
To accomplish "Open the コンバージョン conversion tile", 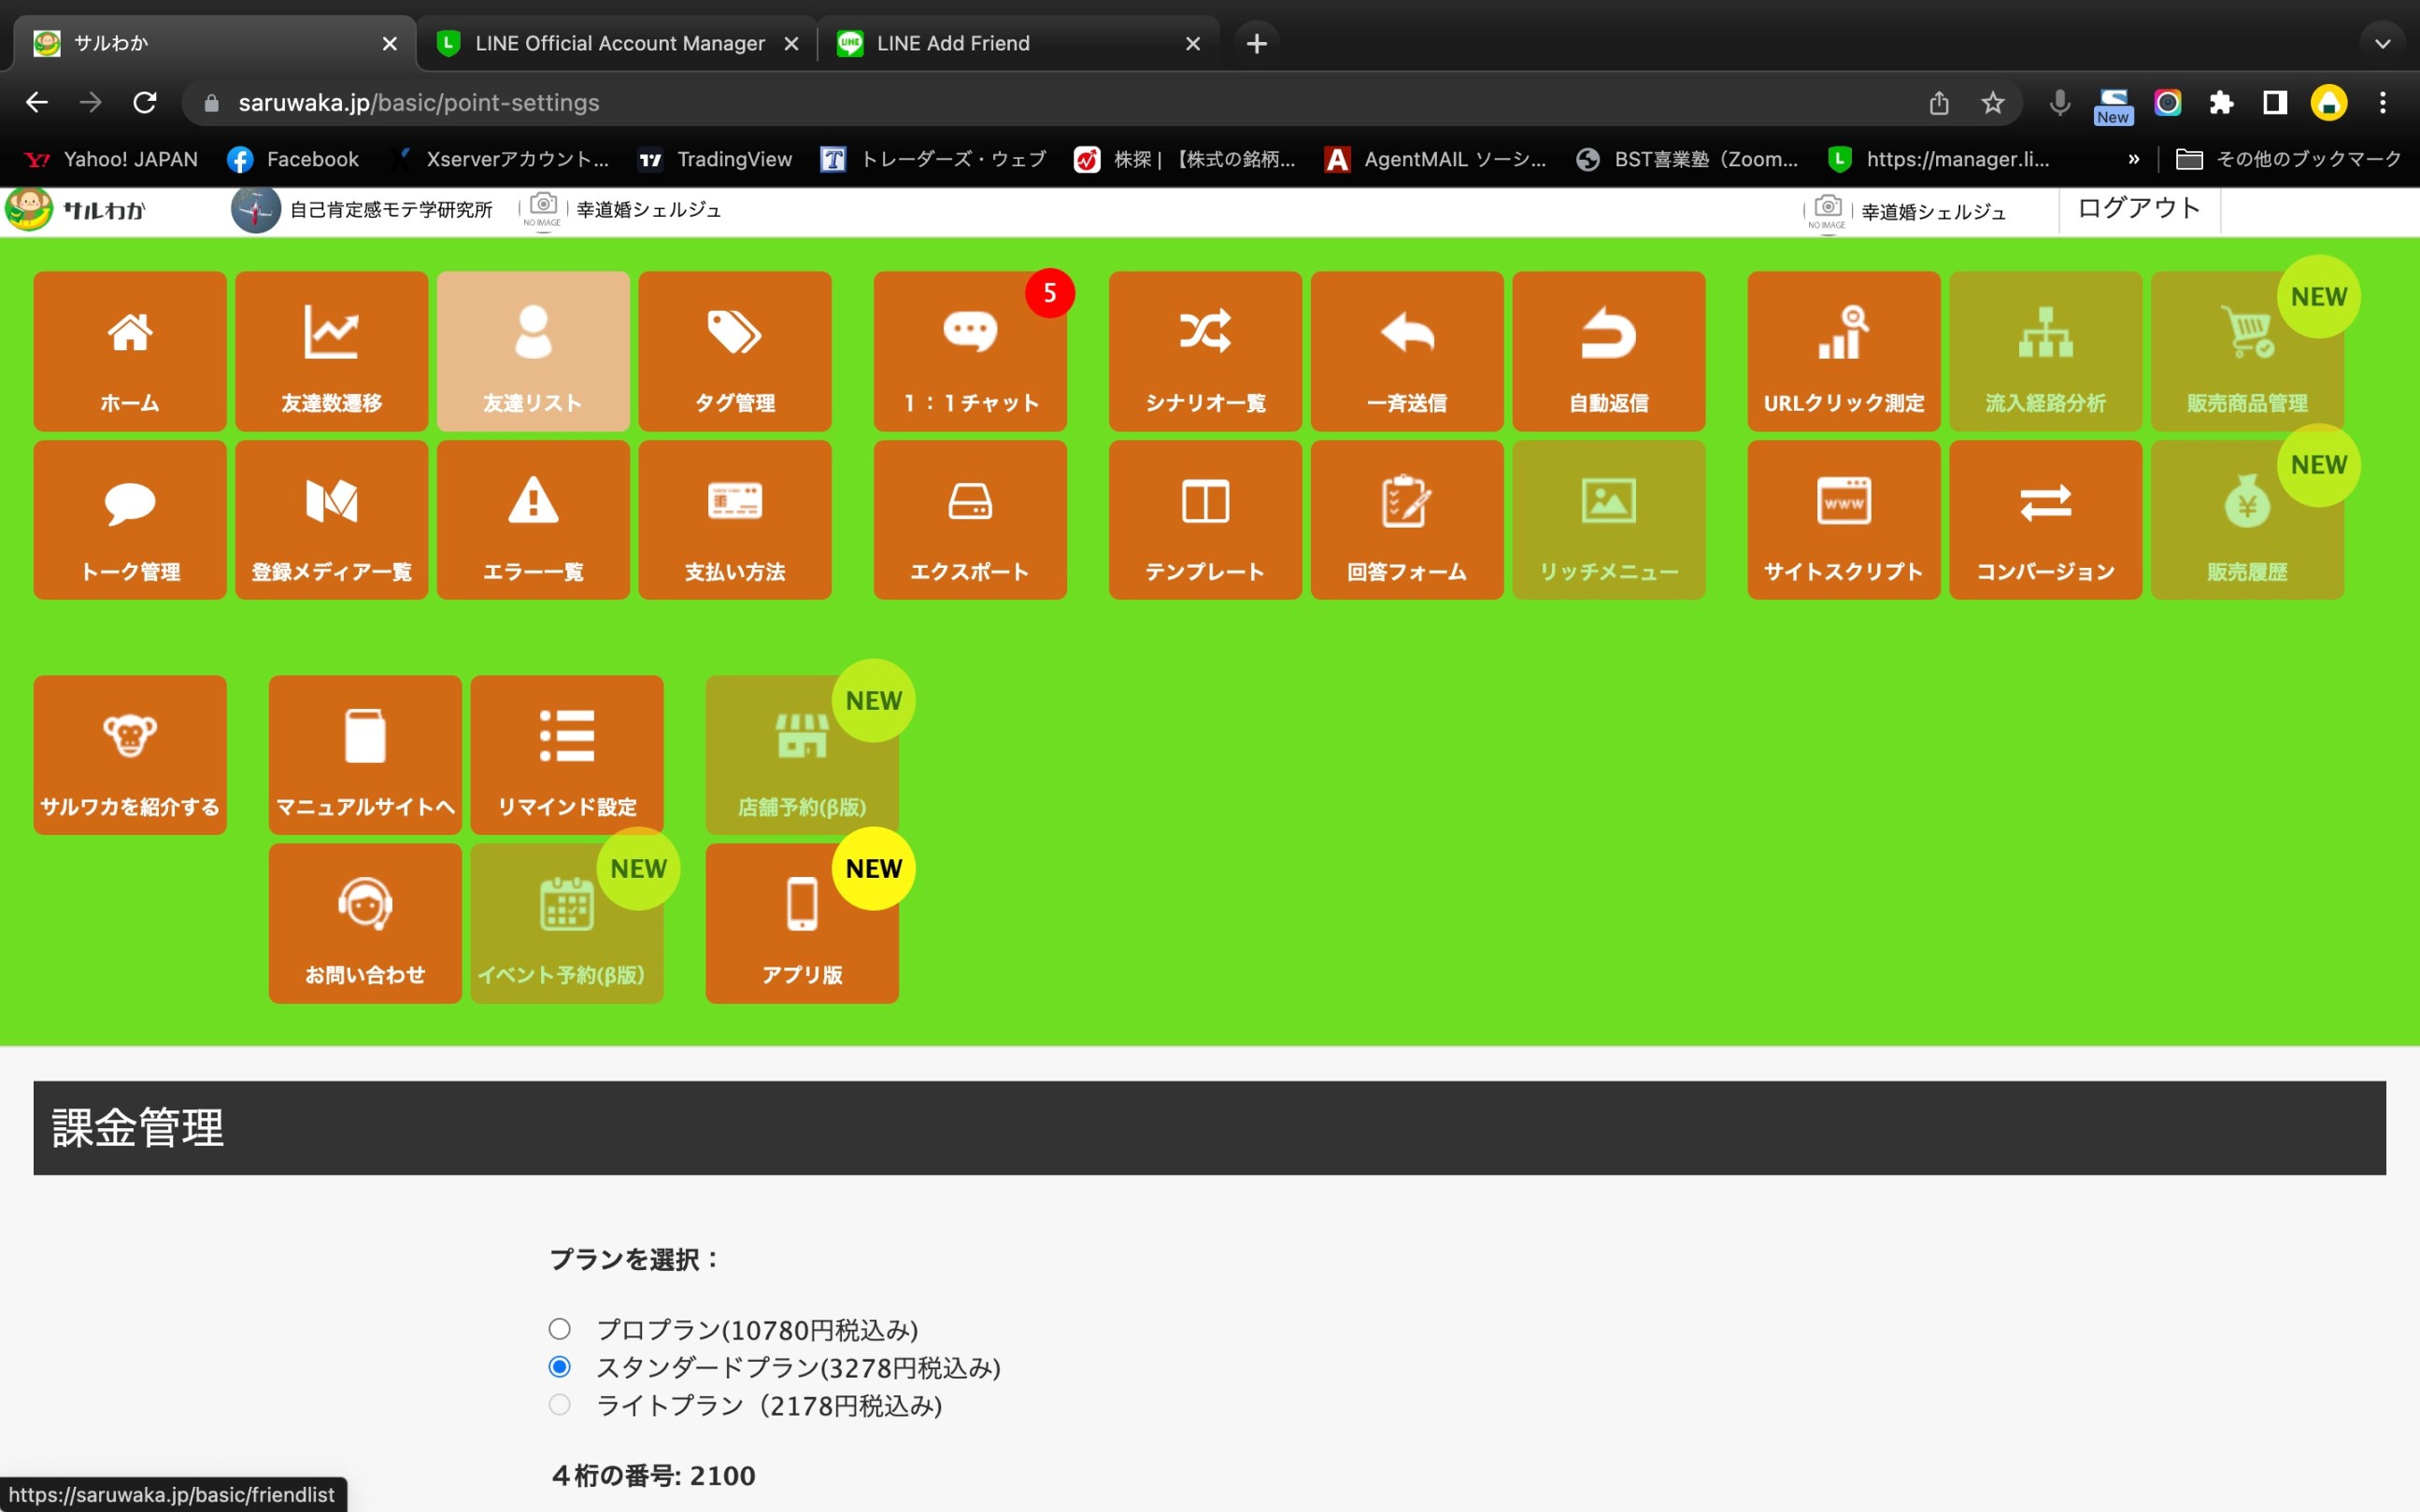I will [2046, 520].
